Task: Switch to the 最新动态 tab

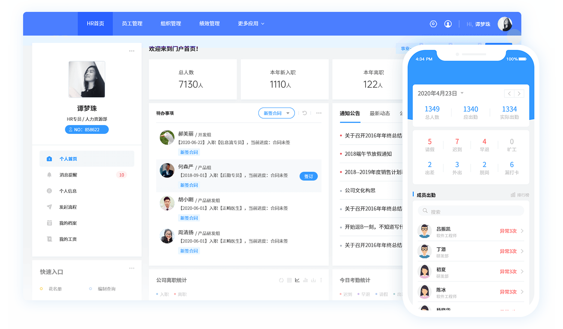Action: click(x=379, y=113)
